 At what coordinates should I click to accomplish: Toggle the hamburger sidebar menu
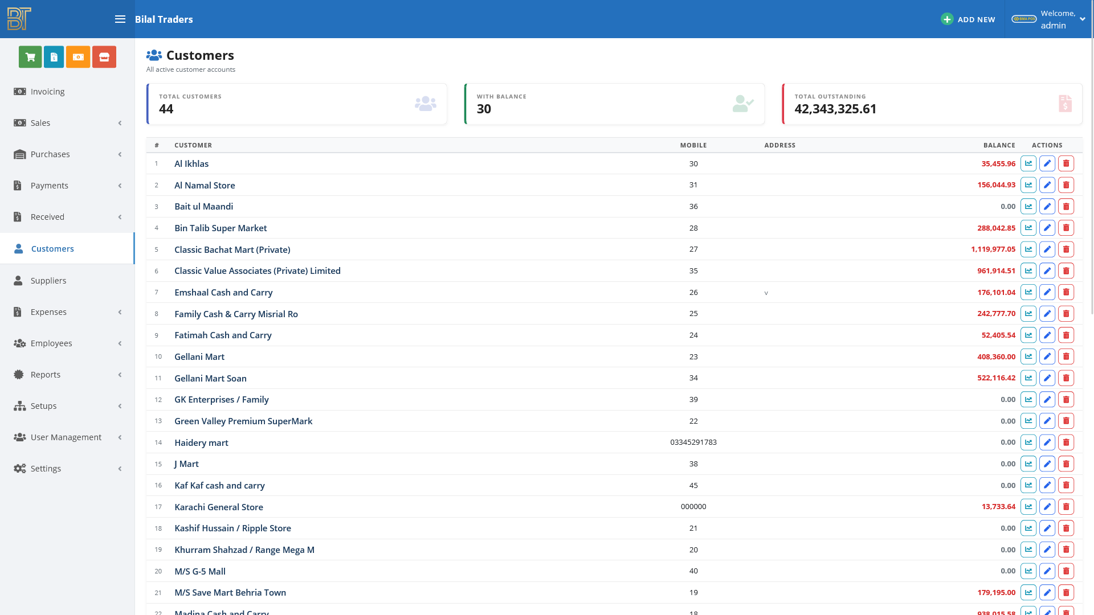pos(120,19)
